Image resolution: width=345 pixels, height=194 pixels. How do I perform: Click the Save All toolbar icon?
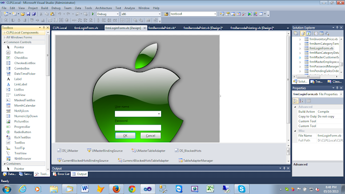point(33,14)
